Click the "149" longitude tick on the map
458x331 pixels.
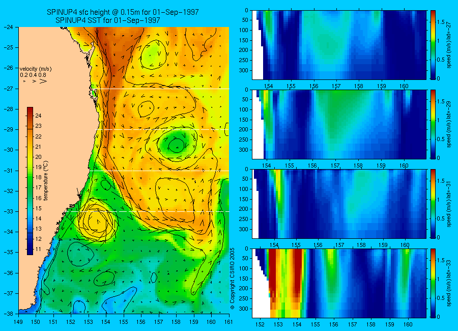pyautogui.click(x=18, y=322)
